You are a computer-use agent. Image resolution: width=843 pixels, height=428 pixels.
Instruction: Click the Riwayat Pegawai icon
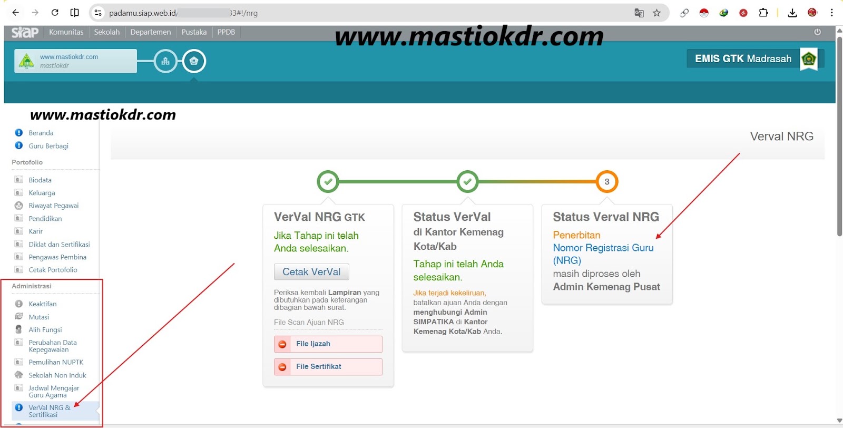[19, 206]
